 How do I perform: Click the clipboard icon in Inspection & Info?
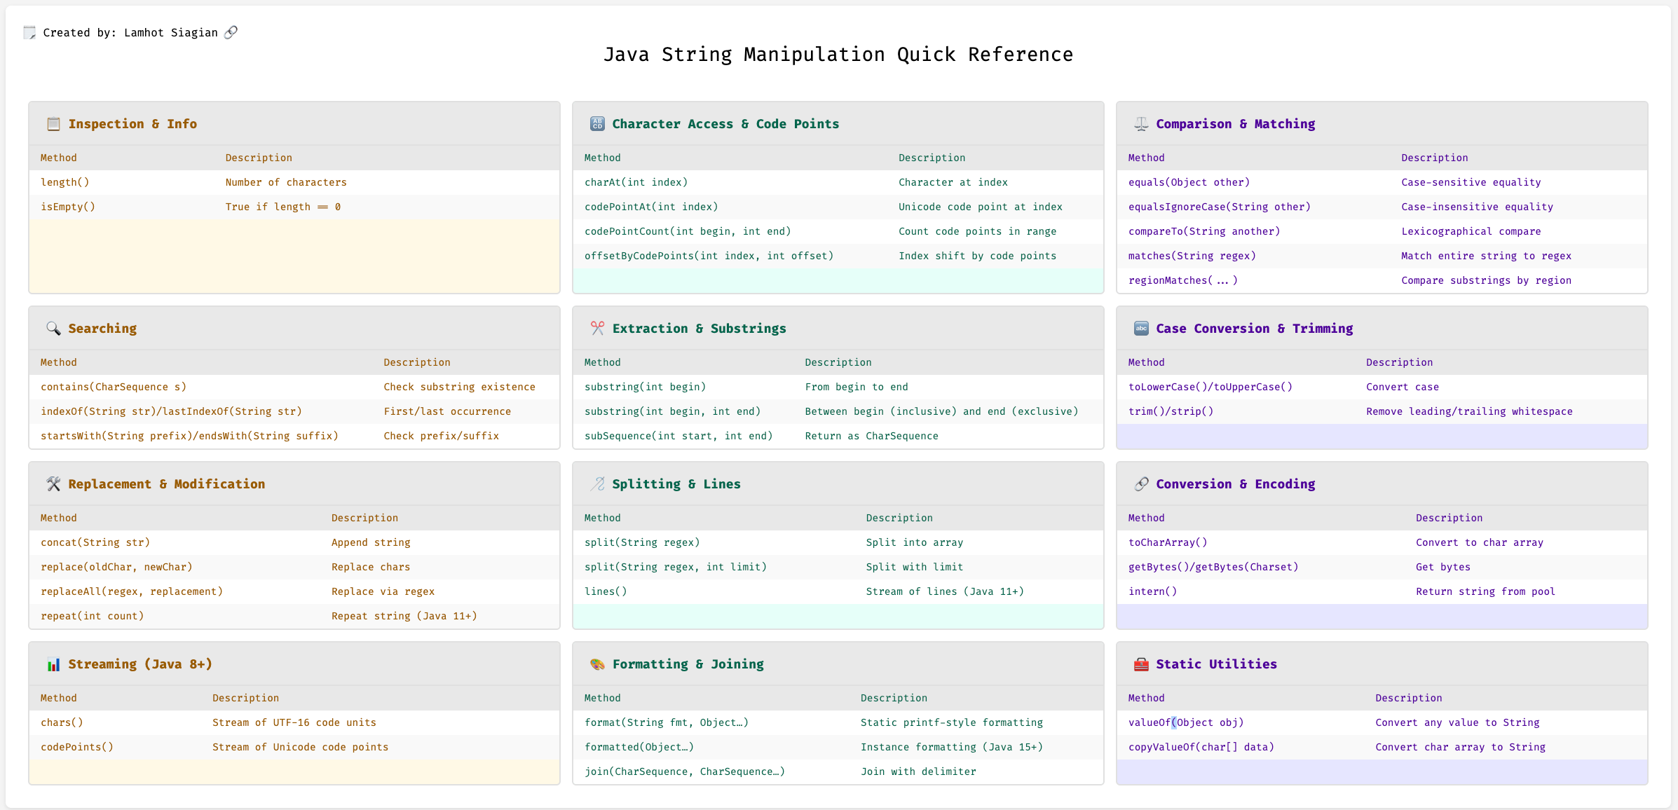click(53, 124)
